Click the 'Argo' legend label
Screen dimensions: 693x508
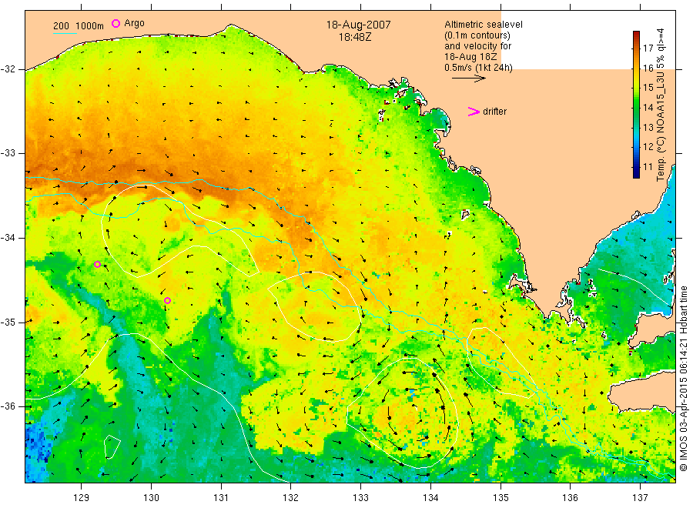[x=134, y=23]
